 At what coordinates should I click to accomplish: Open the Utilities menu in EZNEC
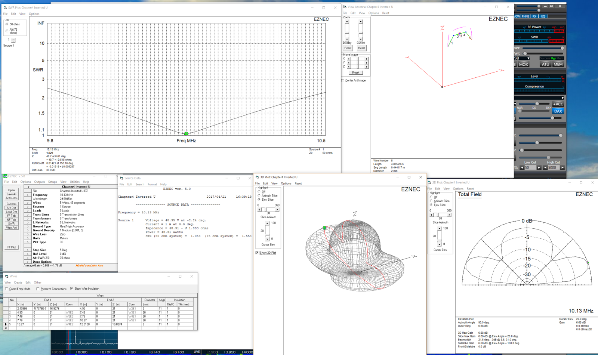click(75, 182)
